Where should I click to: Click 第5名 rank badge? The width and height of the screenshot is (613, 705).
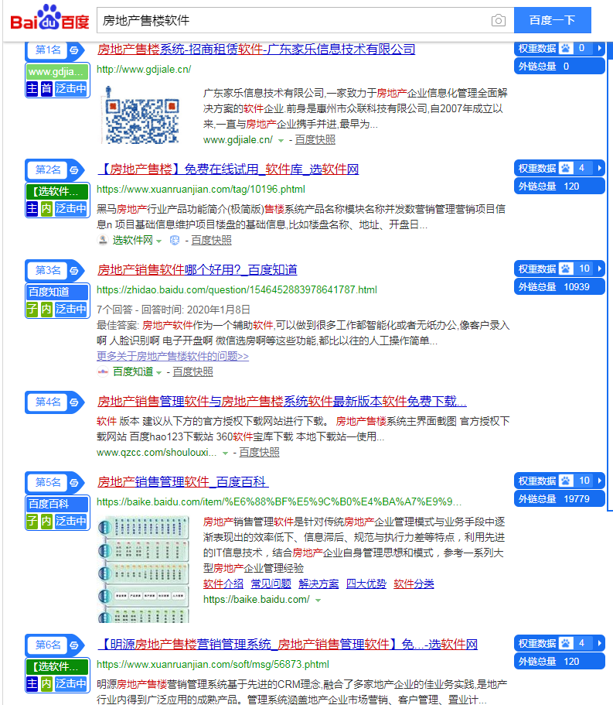[48, 483]
